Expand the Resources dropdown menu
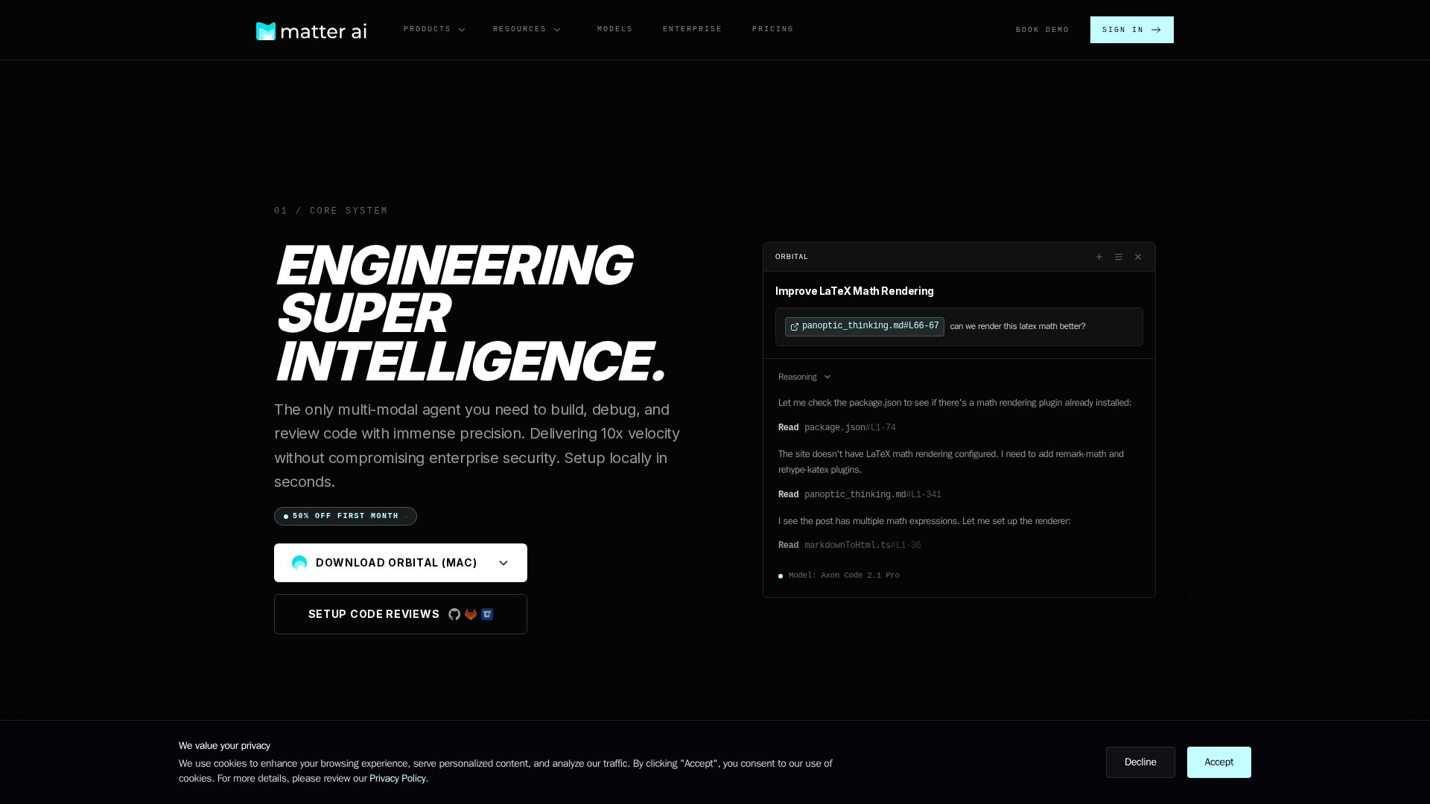 [x=527, y=30]
